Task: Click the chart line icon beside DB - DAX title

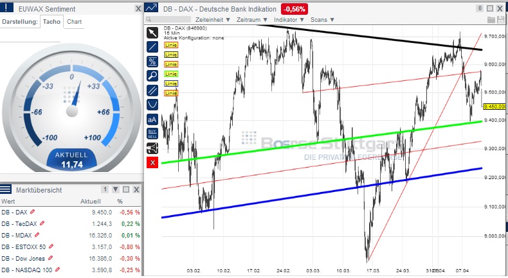Action: coord(151,8)
